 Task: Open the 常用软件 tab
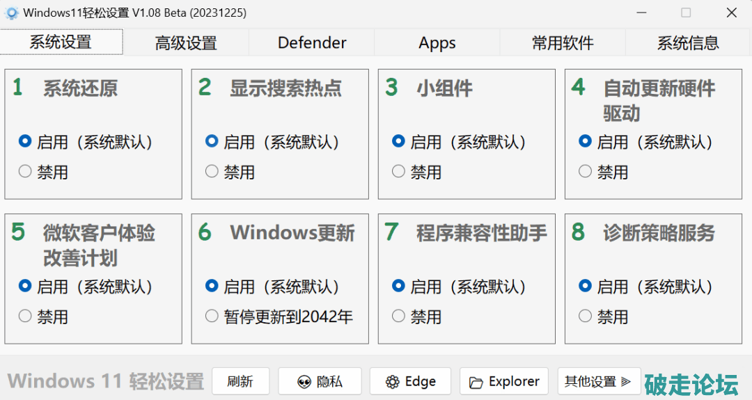(x=563, y=43)
